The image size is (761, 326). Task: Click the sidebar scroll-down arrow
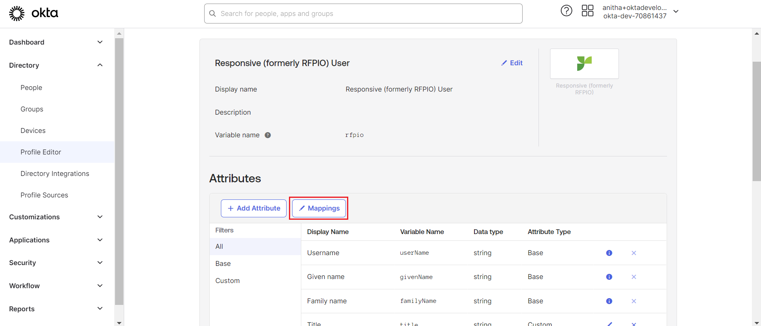click(119, 323)
